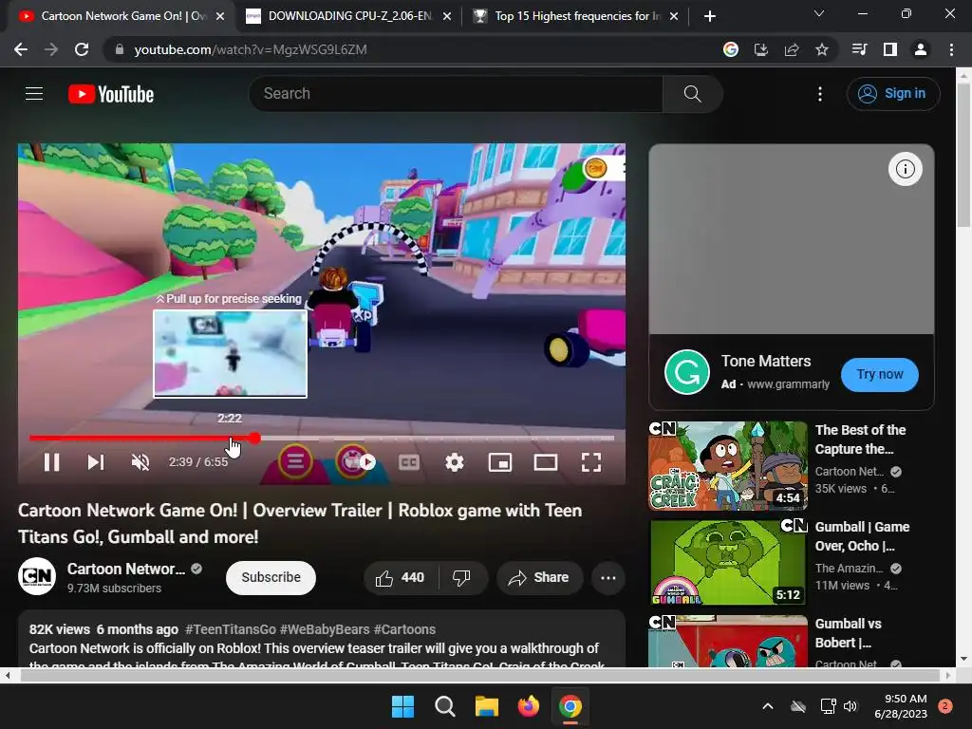Open ad info icon
The height and width of the screenshot is (729, 972).
pos(905,169)
